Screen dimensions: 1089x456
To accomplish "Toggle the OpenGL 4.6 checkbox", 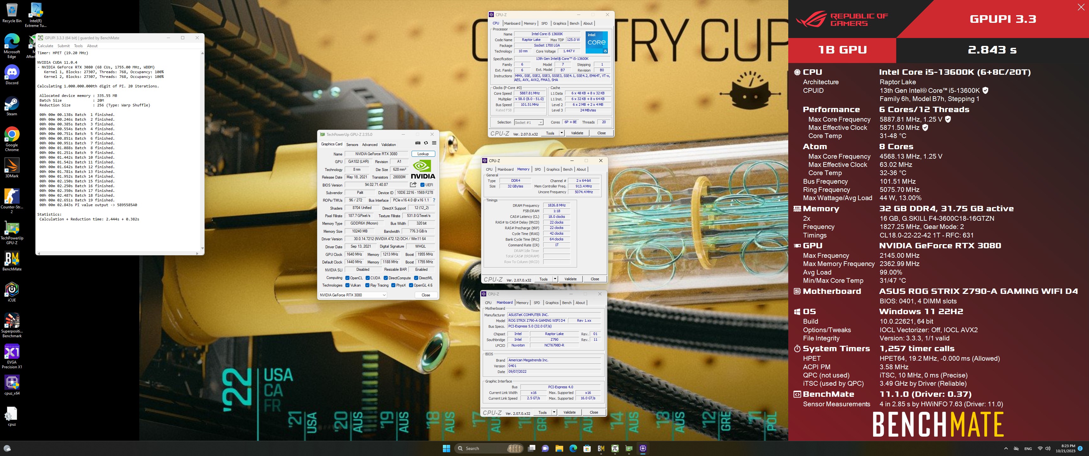I will pyautogui.click(x=411, y=285).
